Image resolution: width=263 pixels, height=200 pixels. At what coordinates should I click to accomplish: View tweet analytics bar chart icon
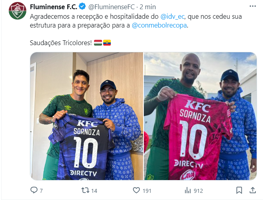188,190
